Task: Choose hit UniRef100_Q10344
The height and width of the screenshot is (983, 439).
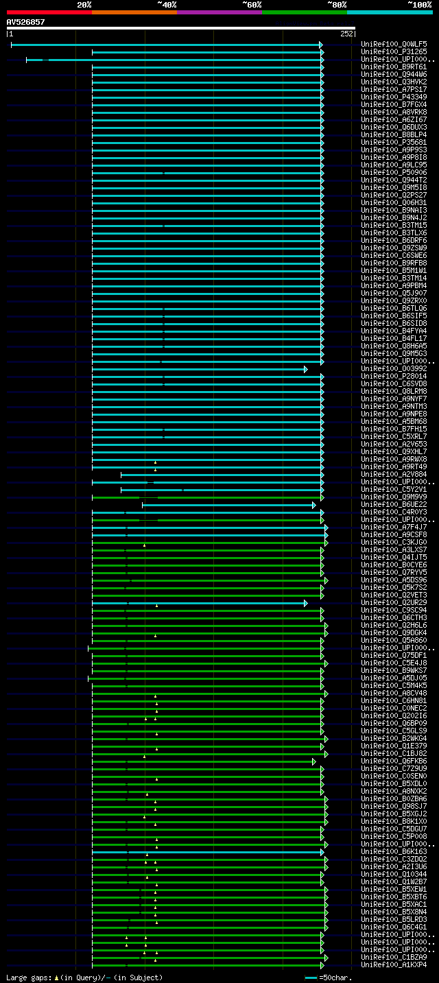Action: [x=394, y=875]
